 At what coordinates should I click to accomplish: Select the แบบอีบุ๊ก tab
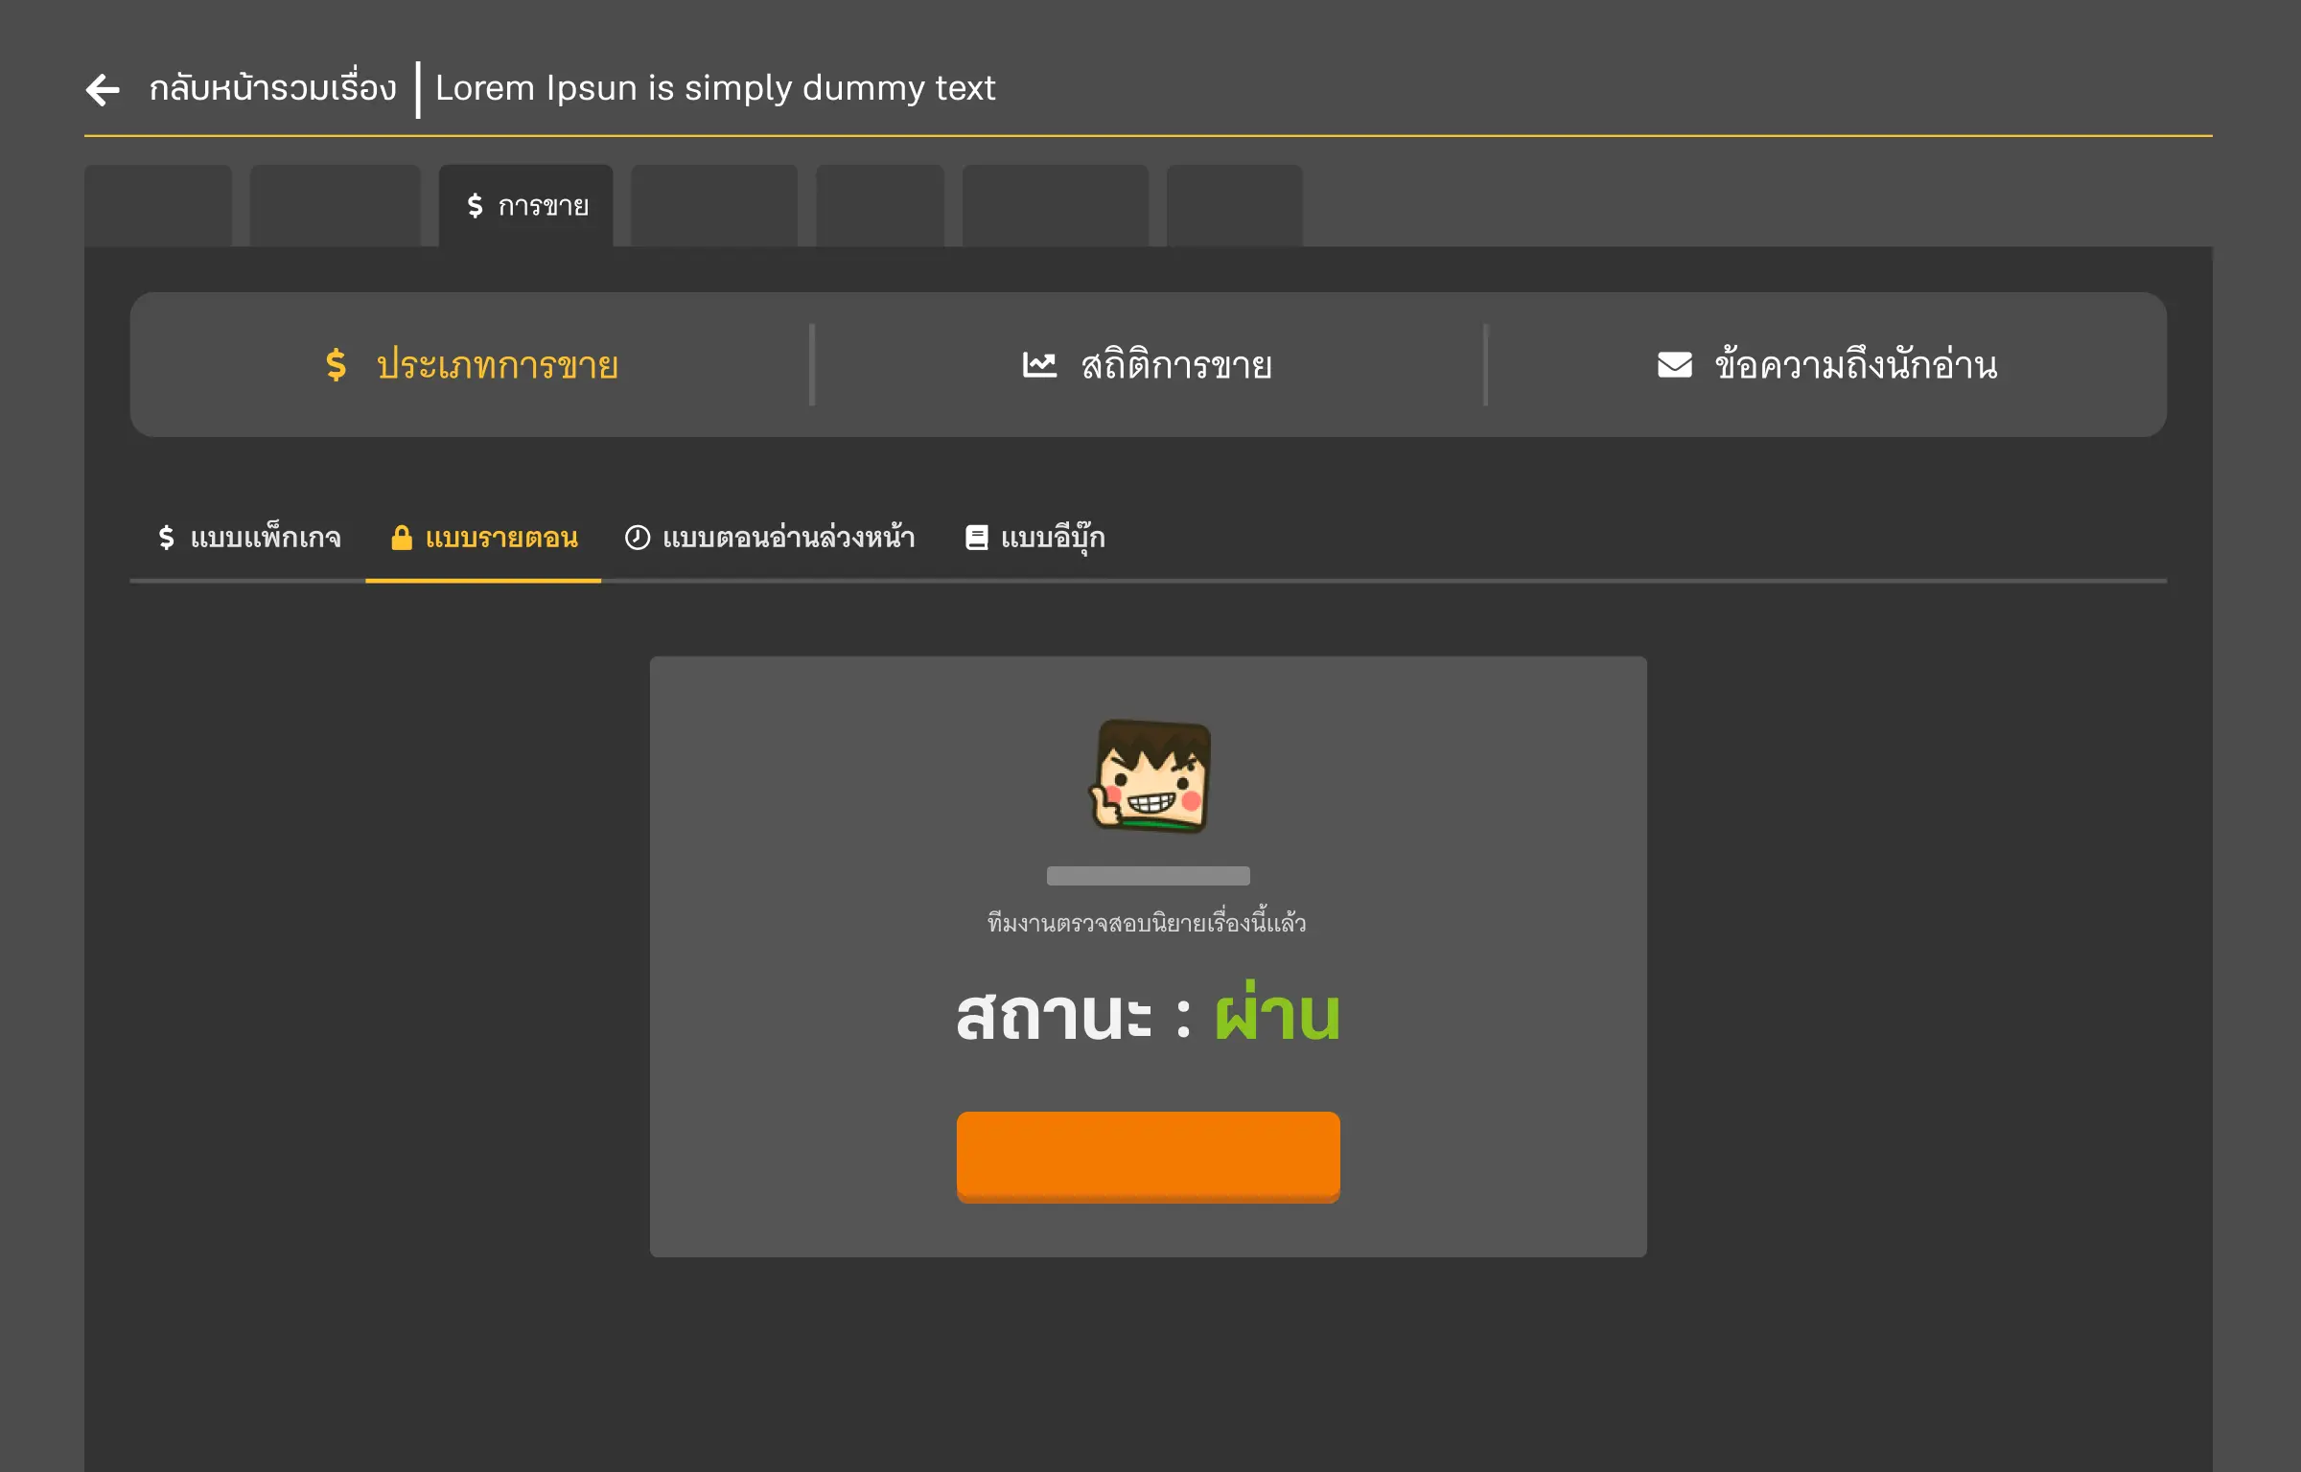point(1035,538)
